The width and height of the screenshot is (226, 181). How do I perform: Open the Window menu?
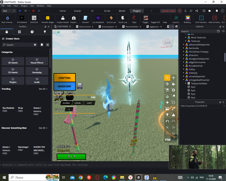(x=40, y=6)
